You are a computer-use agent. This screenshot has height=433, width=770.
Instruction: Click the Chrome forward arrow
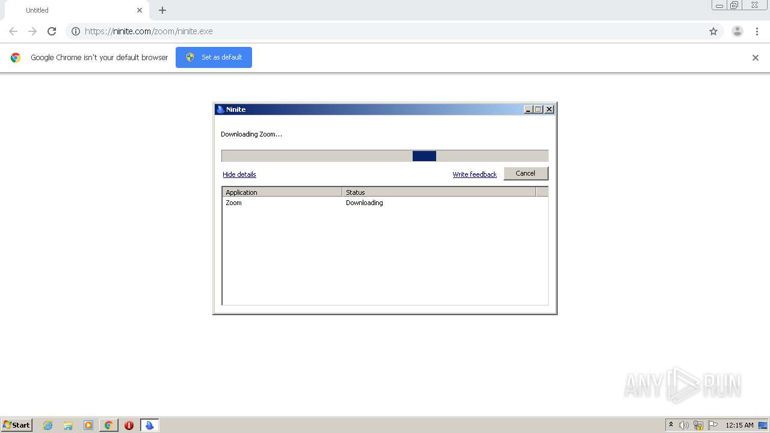coord(32,31)
